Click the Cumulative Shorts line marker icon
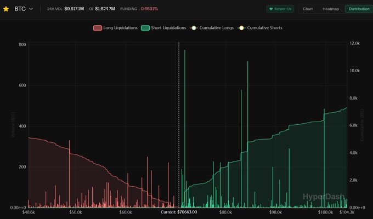 tap(240, 27)
